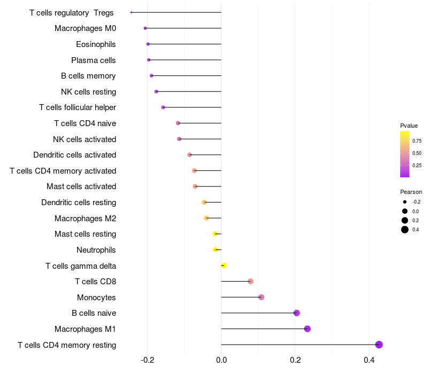The image size is (428, 374).
Task: Click the Pvalue gradient color bar
Action: [405, 154]
